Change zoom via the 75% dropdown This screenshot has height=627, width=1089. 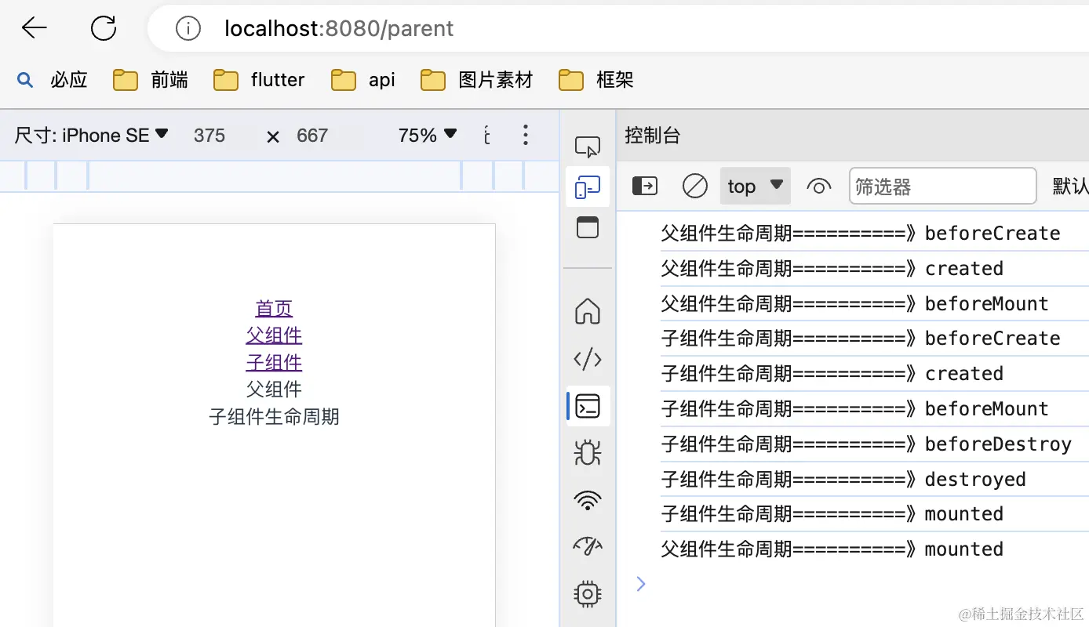[x=426, y=135]
